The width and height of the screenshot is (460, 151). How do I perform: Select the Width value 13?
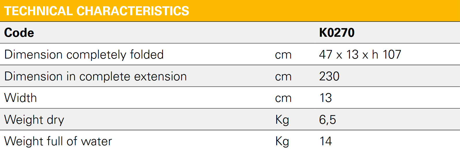click(326, 98)
